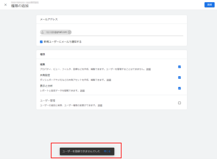Click the blue 追加 button
The height and width of the screenshot is (159, 217).
click(x=209, y=5)
